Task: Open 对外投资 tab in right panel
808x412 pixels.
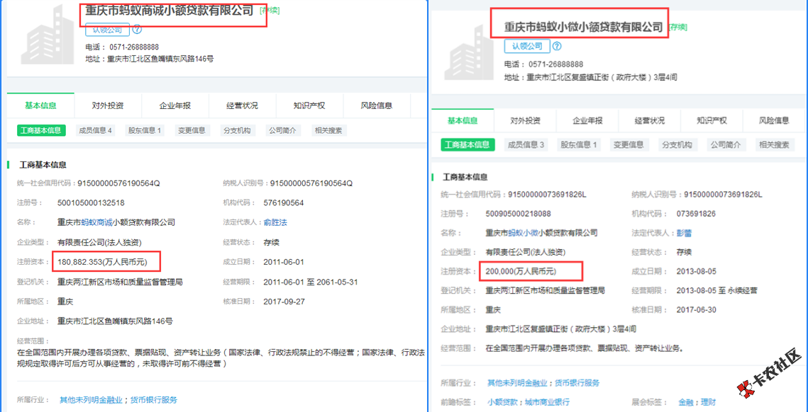Action: tap(525, 121)
